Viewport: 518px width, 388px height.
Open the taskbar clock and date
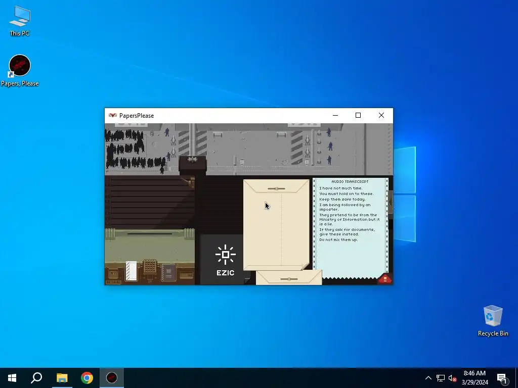474,378
